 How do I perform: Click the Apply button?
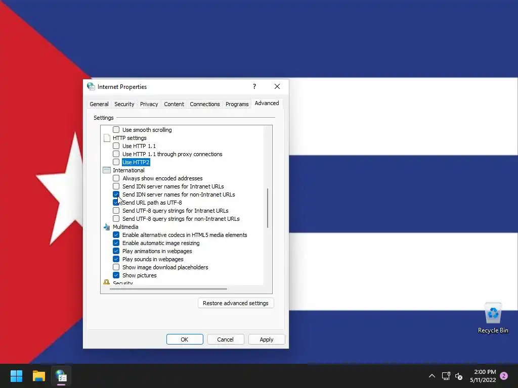coord(266,339)
